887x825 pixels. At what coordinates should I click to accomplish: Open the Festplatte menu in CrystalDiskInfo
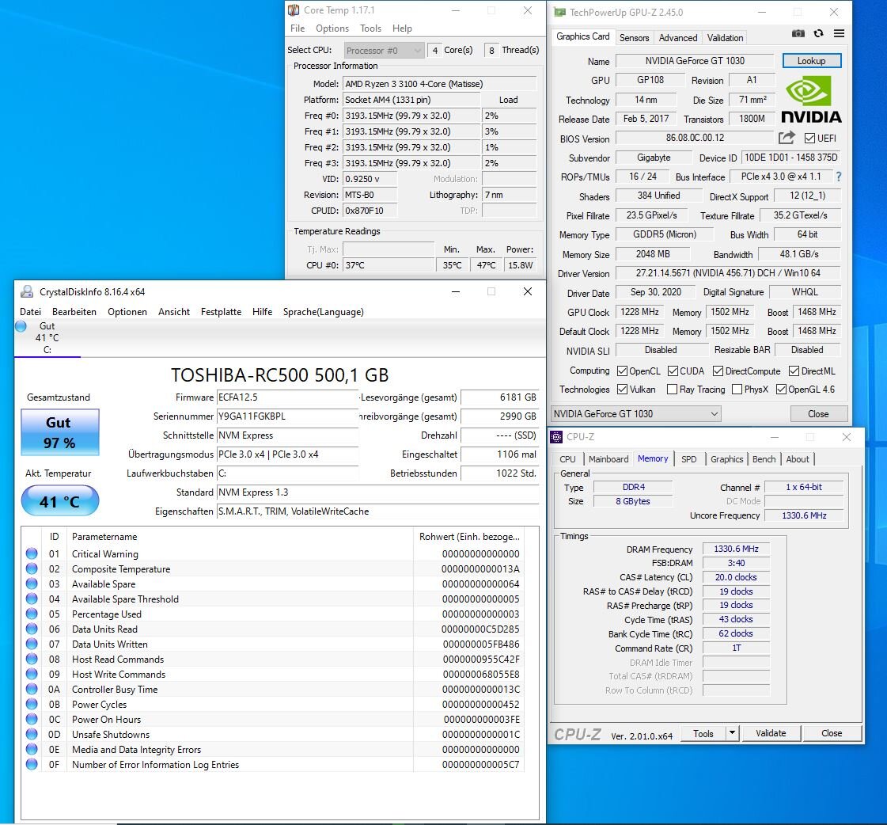pos(222,311)
